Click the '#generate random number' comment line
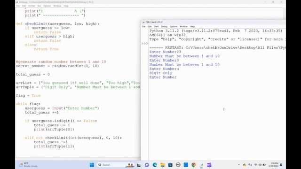This screenshot has height=169, width=301. [x=61, y=61]
